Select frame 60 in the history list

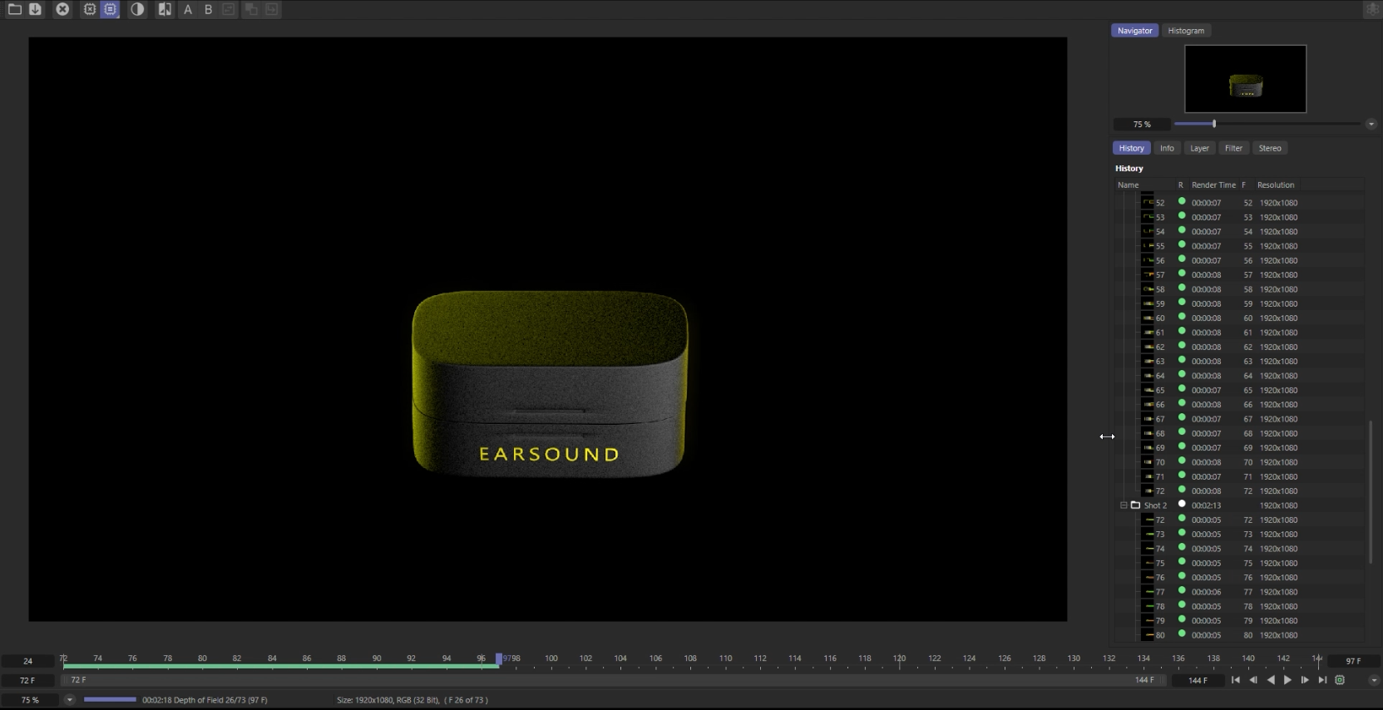[x=1239, y=318]
